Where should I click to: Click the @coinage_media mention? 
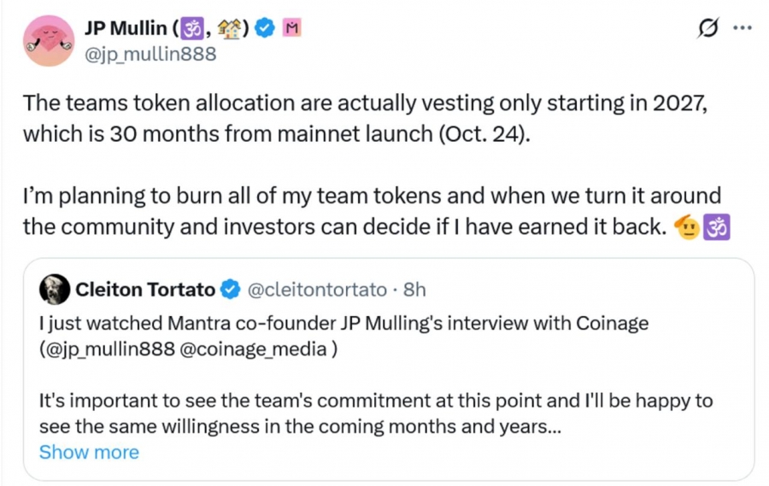(x=254, y=349)
